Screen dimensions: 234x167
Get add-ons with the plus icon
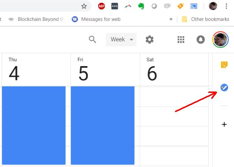[x=224, y=124]
